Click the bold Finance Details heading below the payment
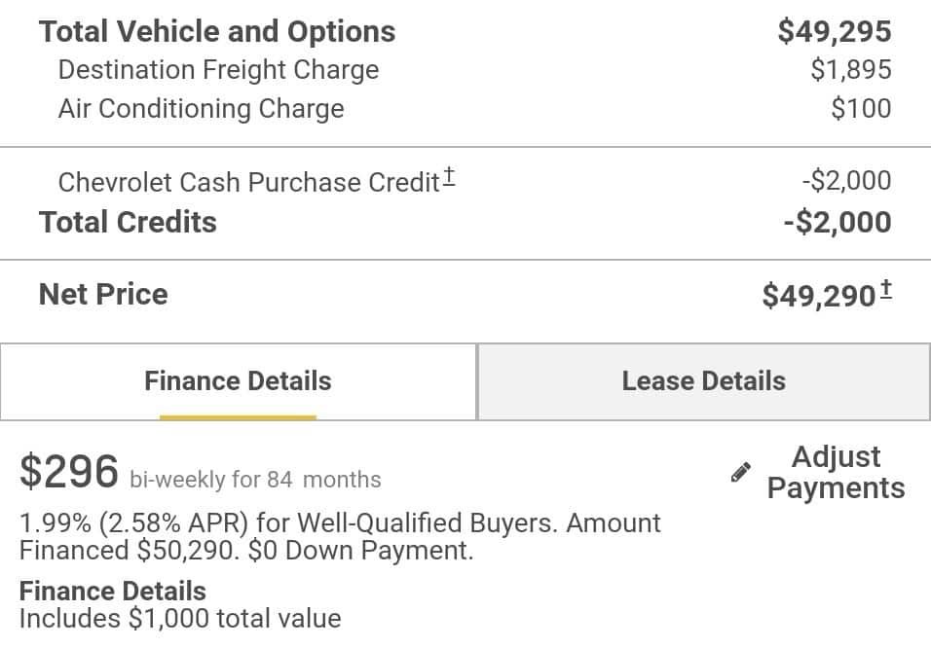The image size is (931, 648). pos(113,591)
